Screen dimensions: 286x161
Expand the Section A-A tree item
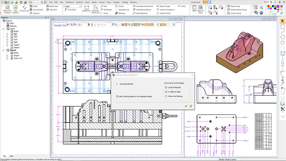7,59
